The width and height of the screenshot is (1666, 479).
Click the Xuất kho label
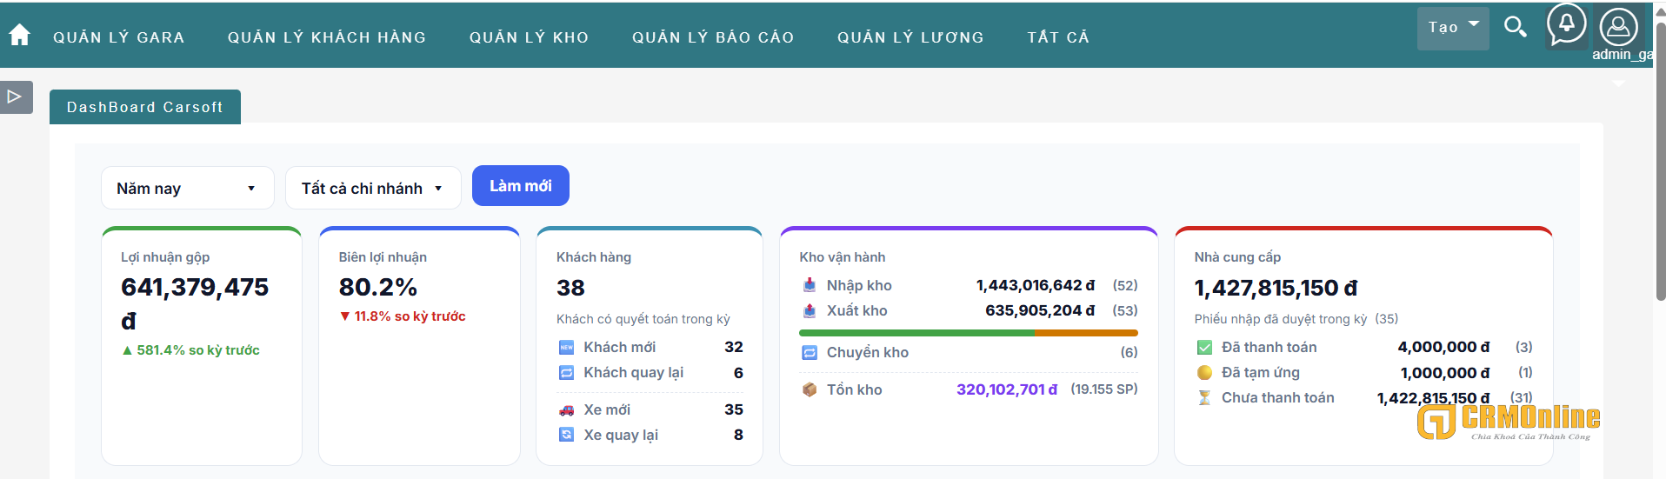coord(857,310)
